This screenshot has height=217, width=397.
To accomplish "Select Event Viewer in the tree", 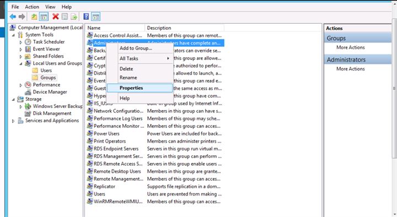I will coord(46,49).
